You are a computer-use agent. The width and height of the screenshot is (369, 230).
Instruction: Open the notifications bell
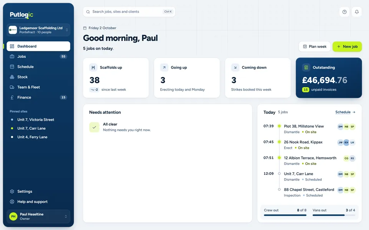point(357,12)
